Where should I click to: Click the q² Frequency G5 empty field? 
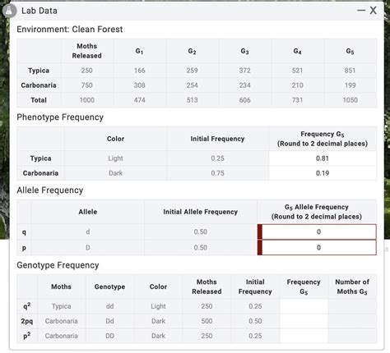tap(304, 306)
